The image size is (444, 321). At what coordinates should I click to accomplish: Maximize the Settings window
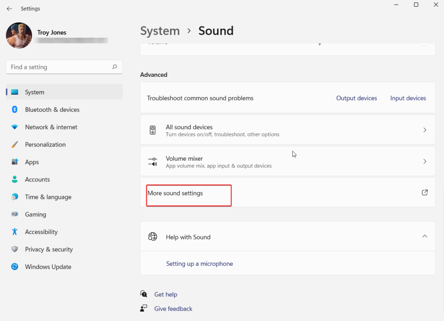416,4
